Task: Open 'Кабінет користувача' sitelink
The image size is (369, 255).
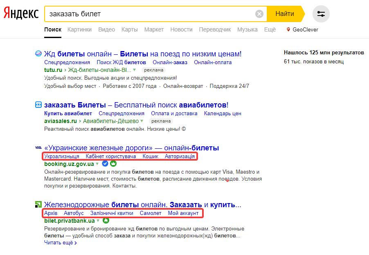Action: 110,157
